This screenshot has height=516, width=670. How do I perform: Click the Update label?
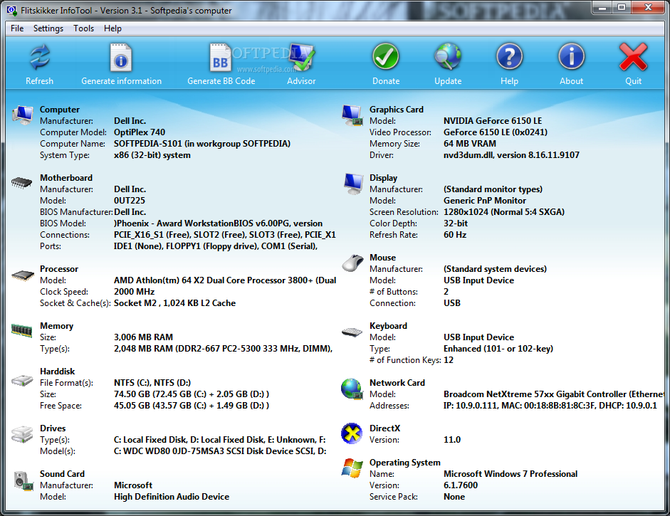(448, 80)
